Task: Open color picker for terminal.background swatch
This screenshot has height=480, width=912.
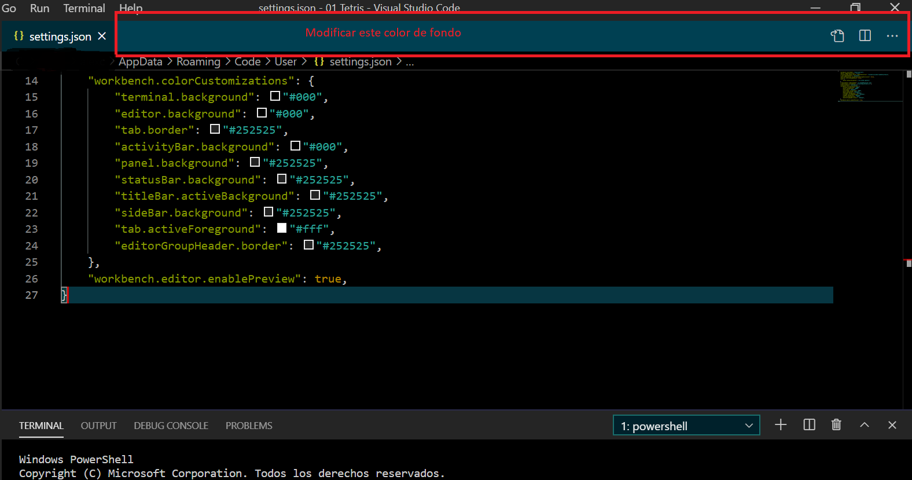Action: tap(275, 96)
